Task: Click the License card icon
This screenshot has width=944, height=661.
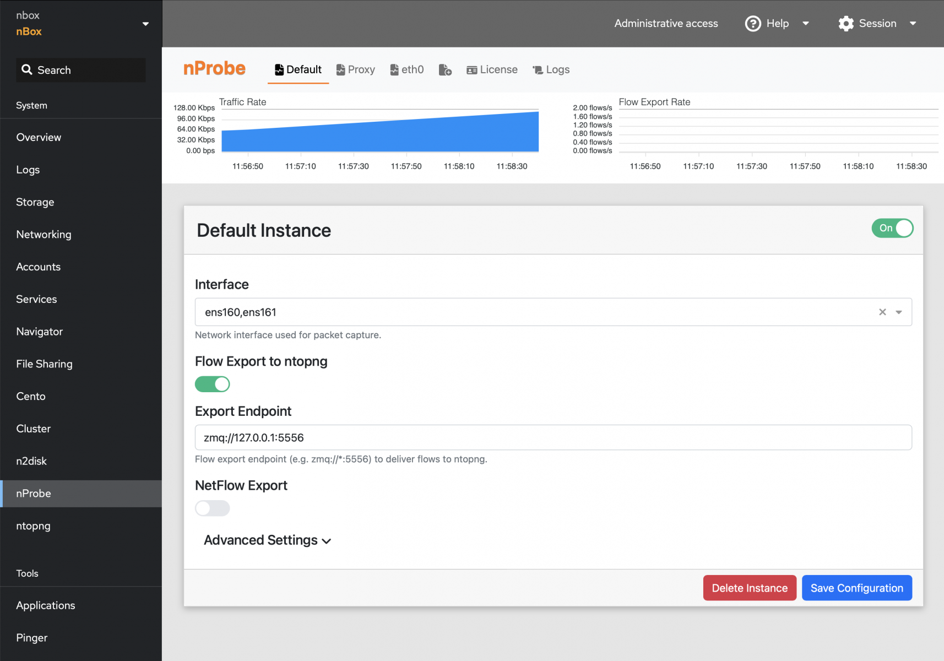Action: (471, 70)
